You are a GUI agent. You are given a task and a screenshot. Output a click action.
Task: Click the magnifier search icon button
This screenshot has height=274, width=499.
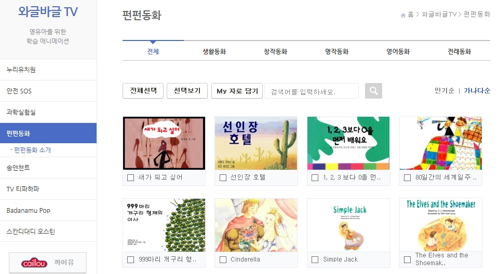[x=373, y=91]
